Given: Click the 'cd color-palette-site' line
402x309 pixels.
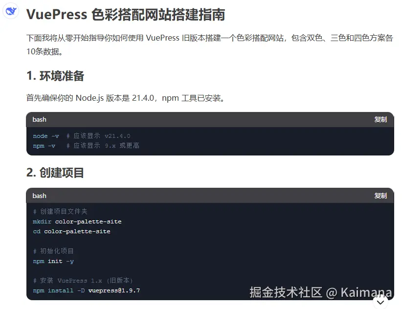Looking at the screenshot, I should click(x=71, y=231).
